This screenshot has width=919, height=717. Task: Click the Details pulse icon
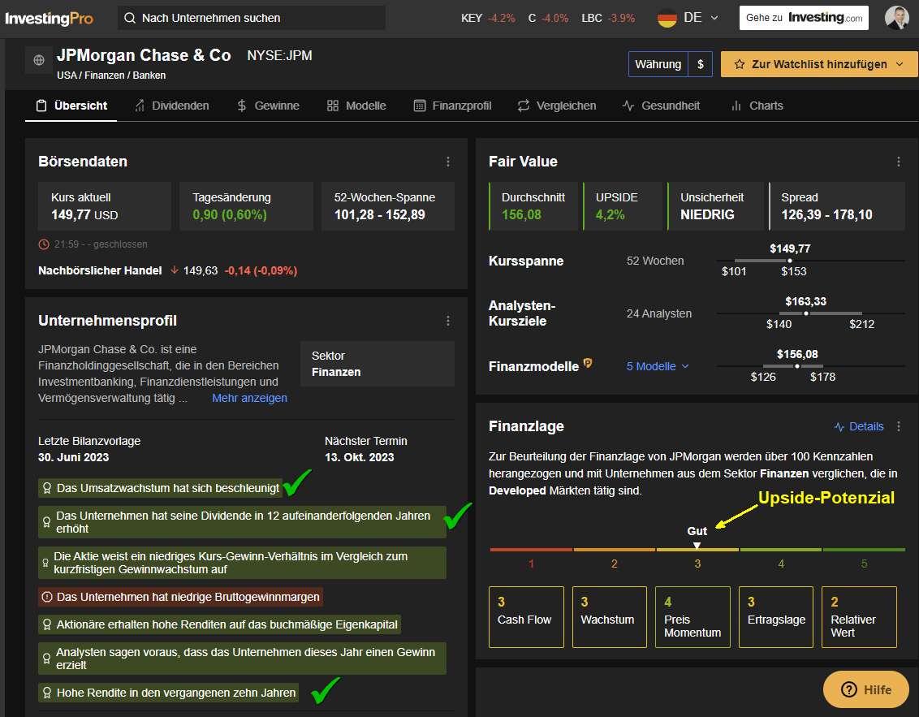coord(839,427)
